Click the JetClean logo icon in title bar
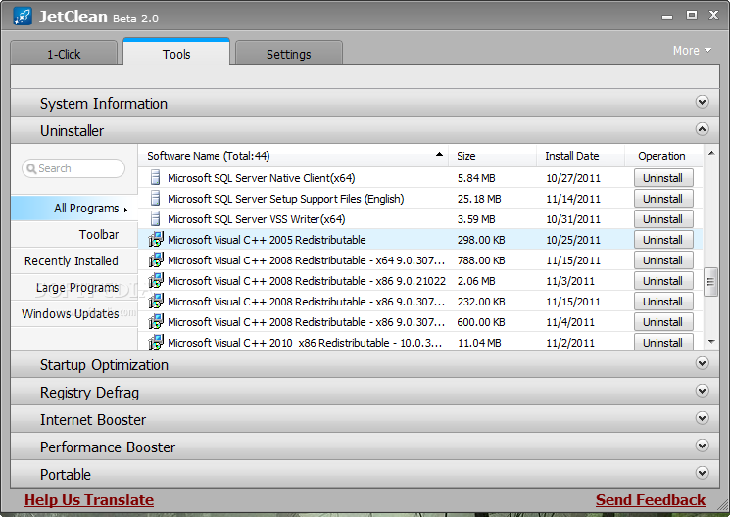 click(x=23, y=17)
